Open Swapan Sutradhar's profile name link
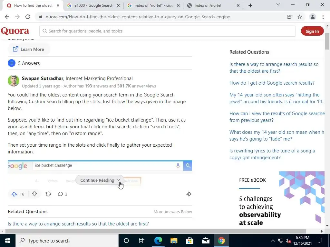The height and width of the screenshot is (247, 330). (x=43, y=78)
